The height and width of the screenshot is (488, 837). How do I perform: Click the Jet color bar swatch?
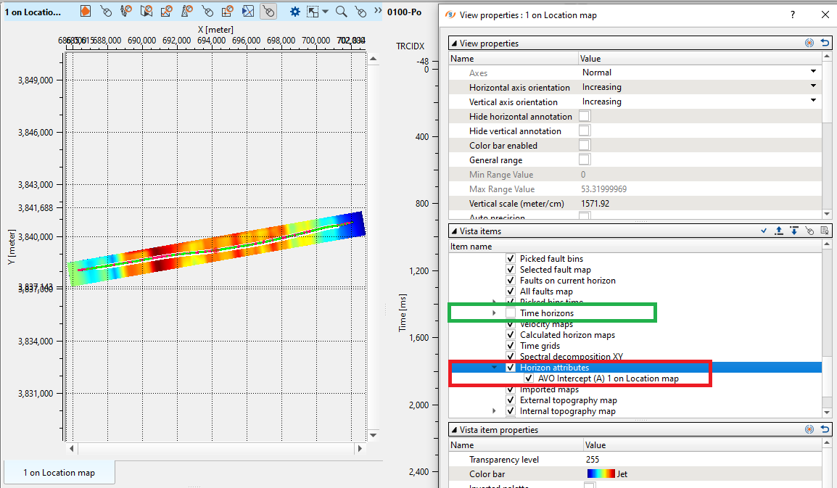coord(603,472)
